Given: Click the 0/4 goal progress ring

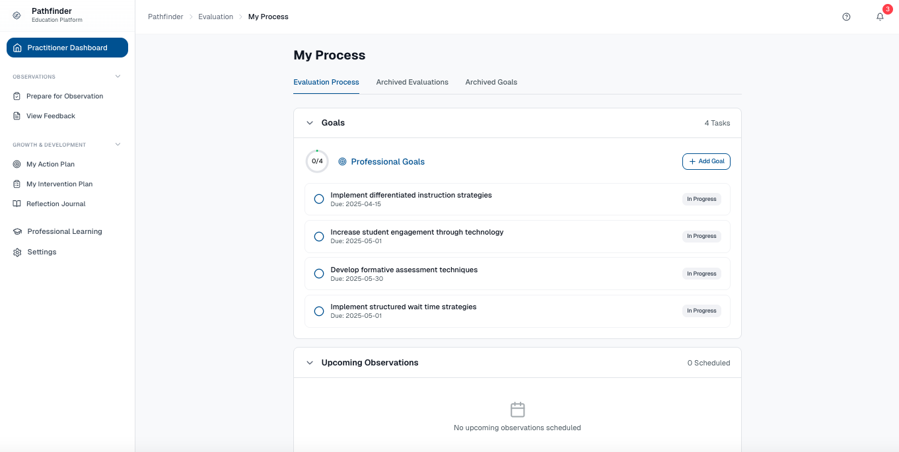Looking at the screenshot, I should (x=317, y=161).
